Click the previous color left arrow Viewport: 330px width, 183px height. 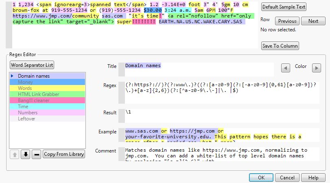click(x=286, y=68)
